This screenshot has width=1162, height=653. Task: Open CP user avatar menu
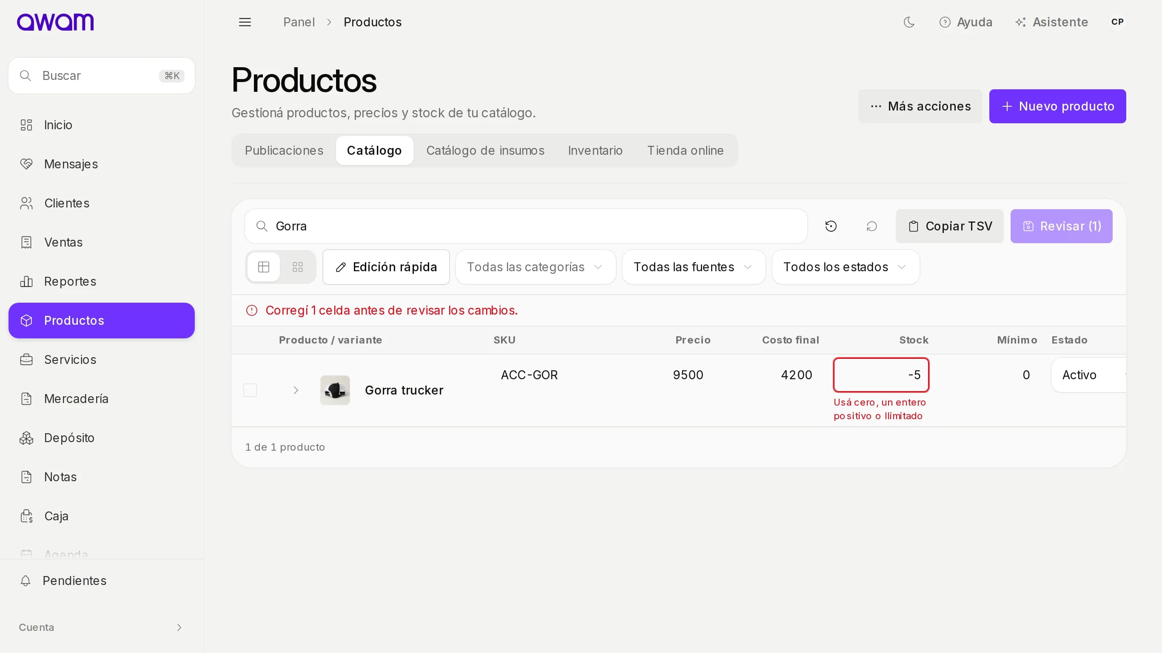click(1117, 22)
